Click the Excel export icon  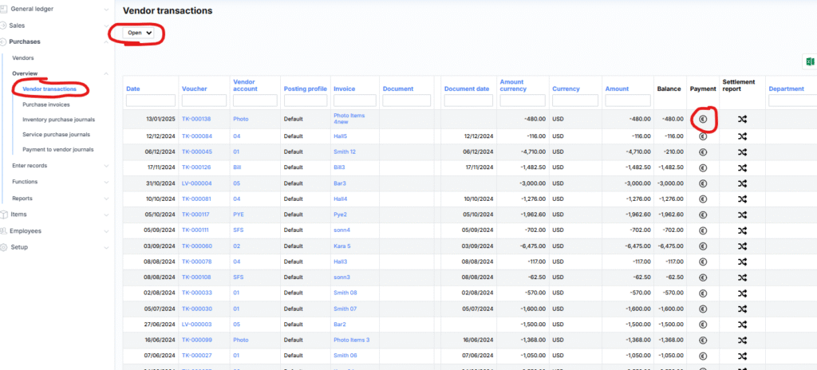click(x=810, y=62)
